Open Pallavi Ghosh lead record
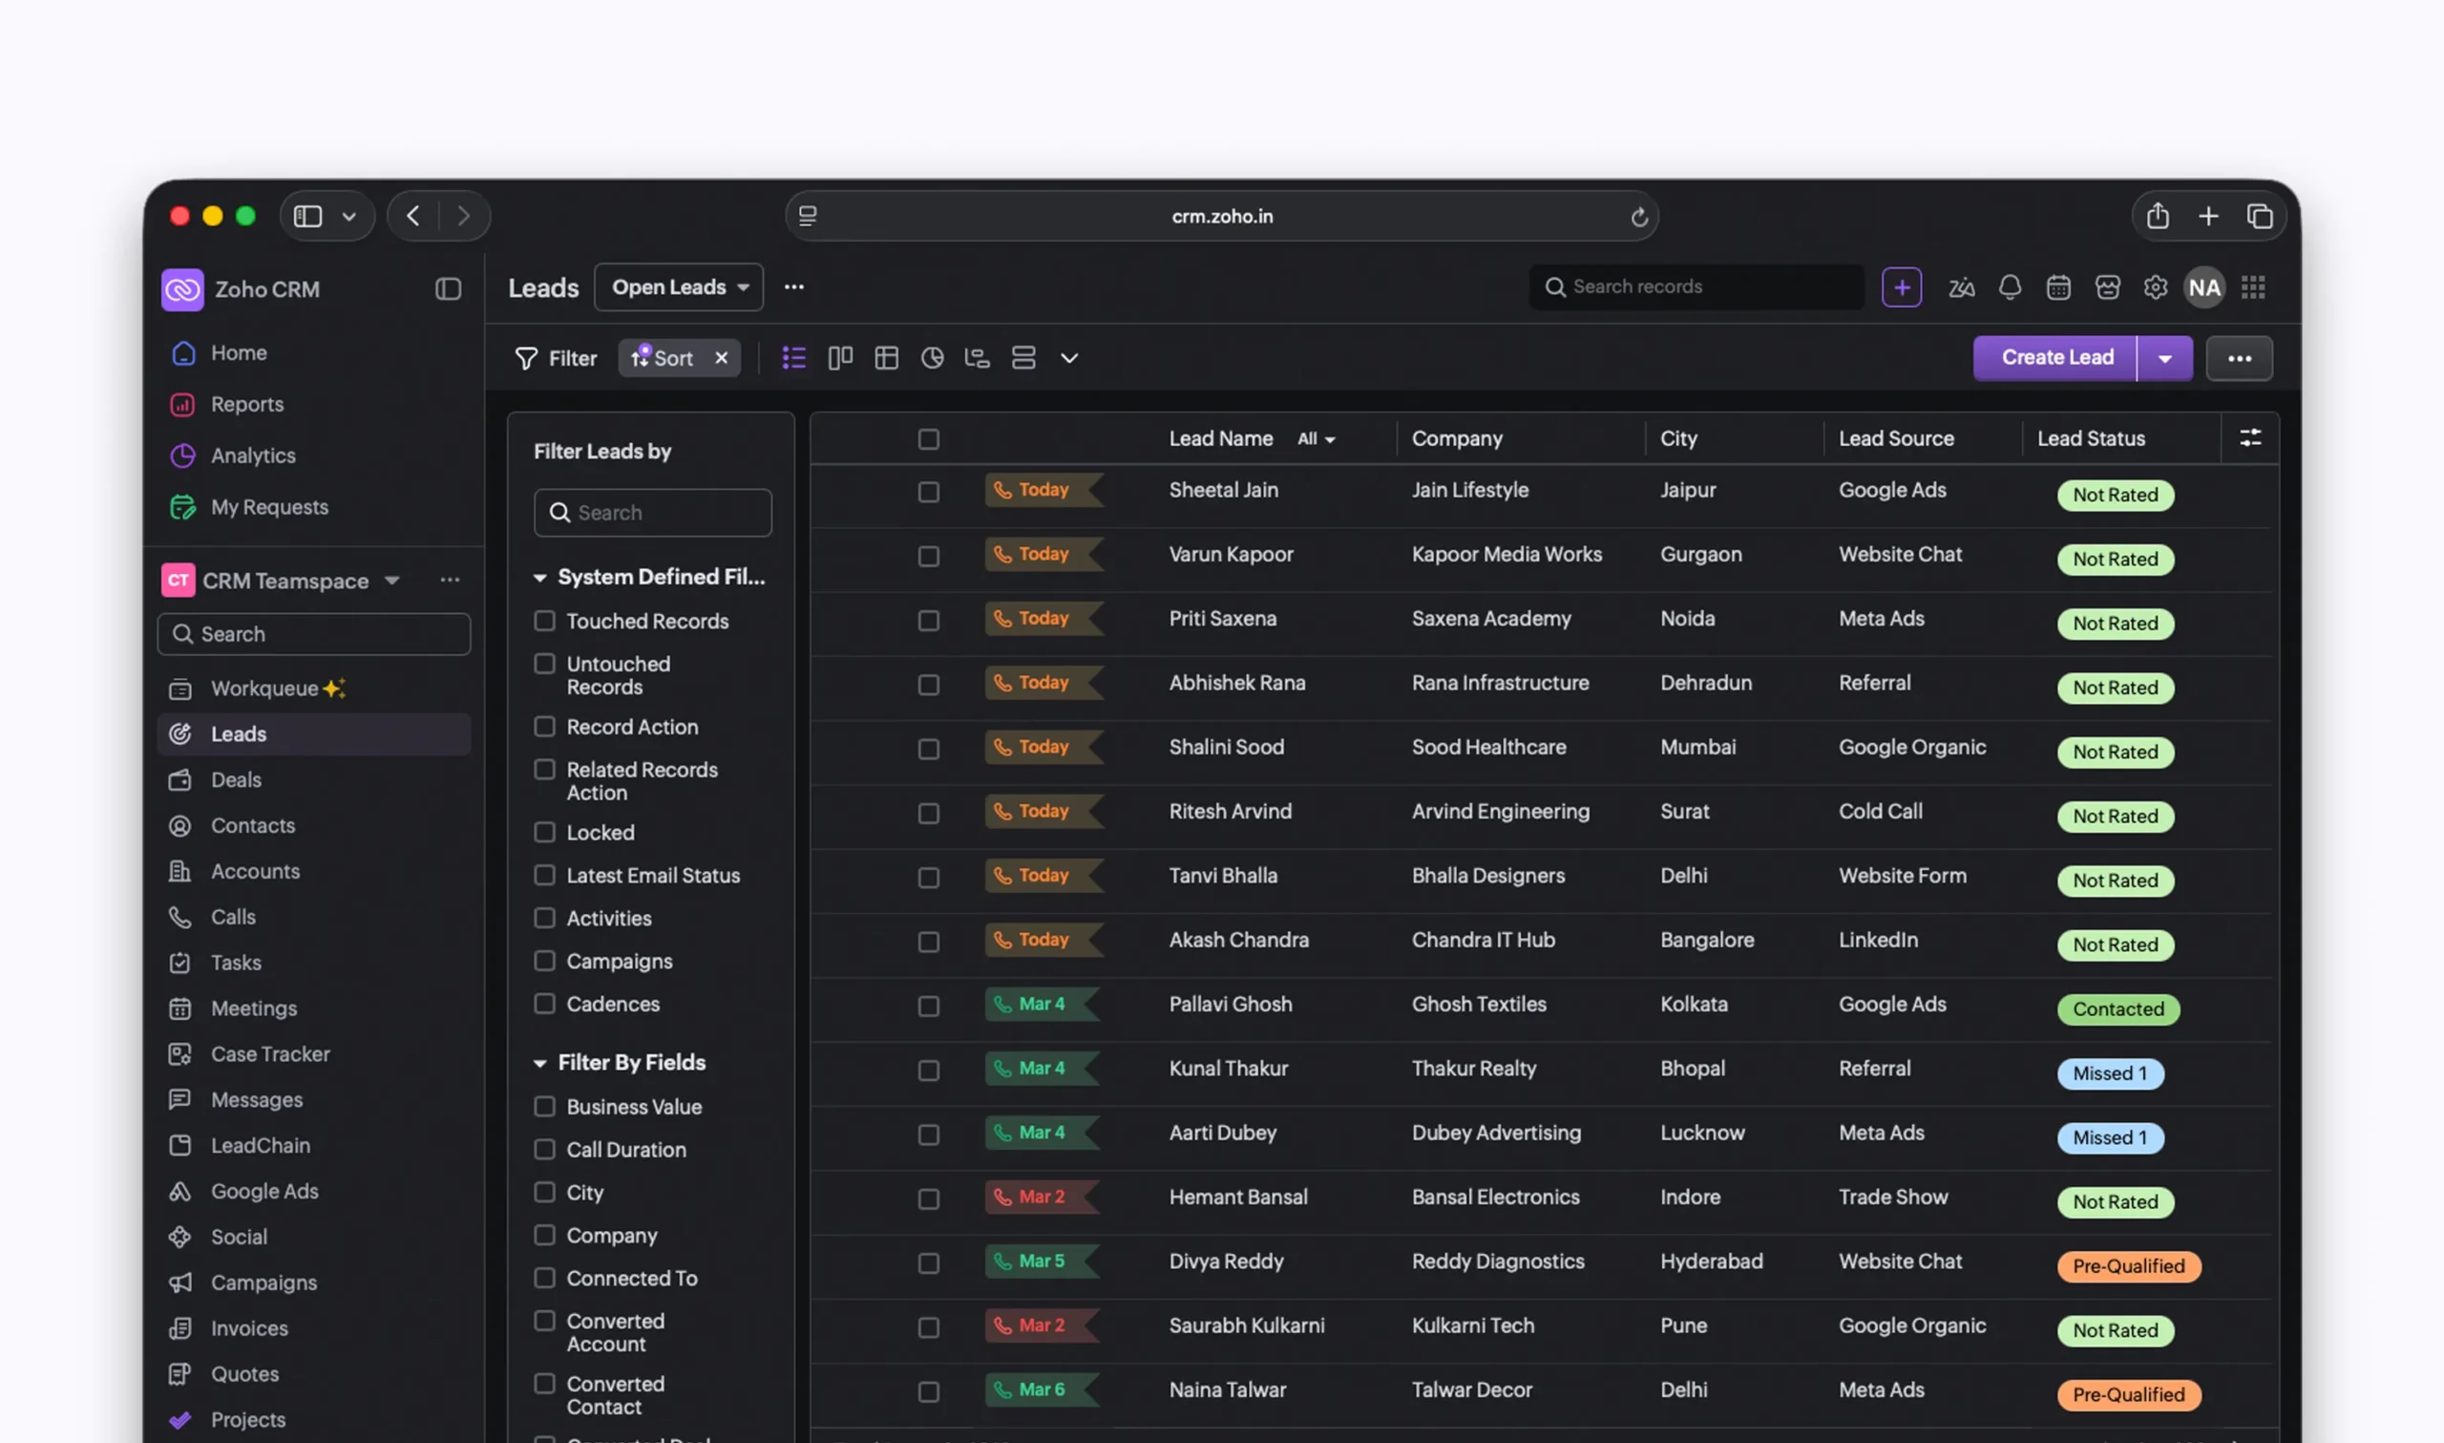 [1231, 1005]
